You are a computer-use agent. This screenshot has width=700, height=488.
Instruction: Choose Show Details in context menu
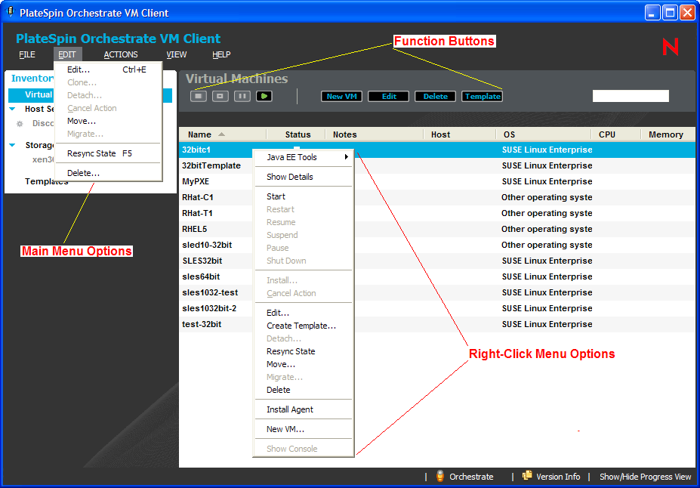point(304,177)
